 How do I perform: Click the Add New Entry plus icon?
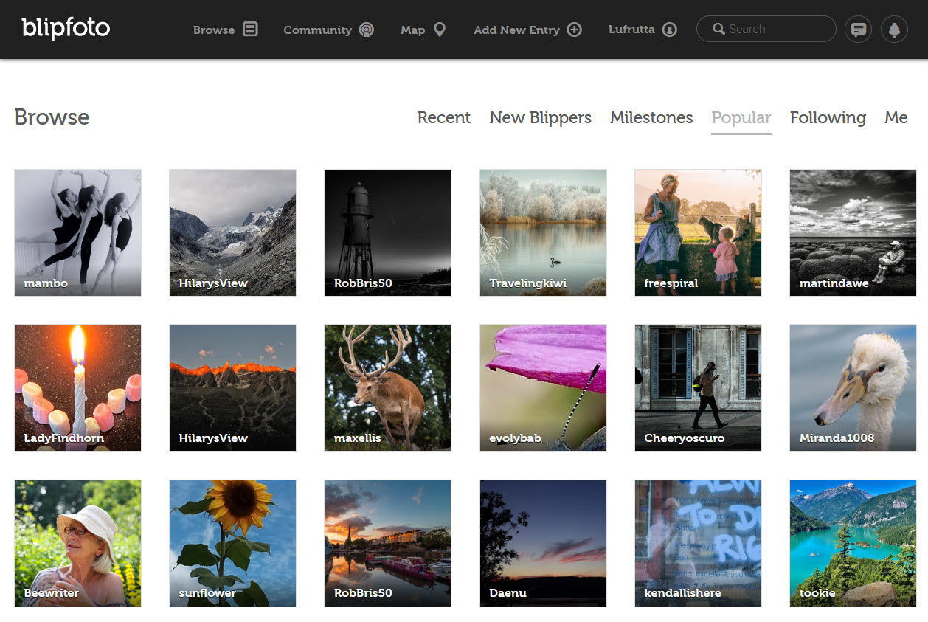[574, 30]
